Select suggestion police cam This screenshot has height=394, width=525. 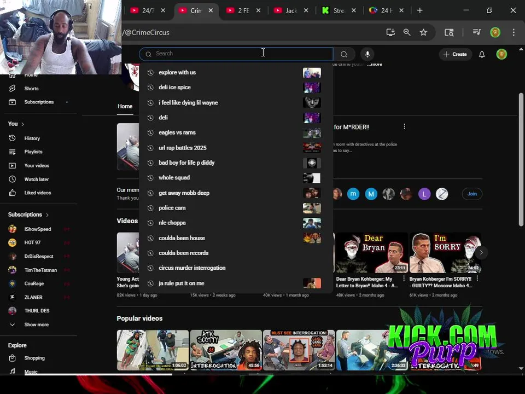(236, 208)
